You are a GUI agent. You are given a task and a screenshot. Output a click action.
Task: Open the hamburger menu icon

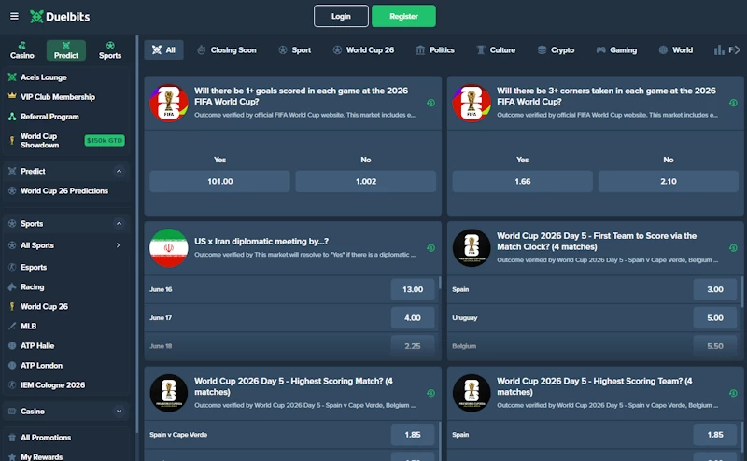(x=14, y=17)
